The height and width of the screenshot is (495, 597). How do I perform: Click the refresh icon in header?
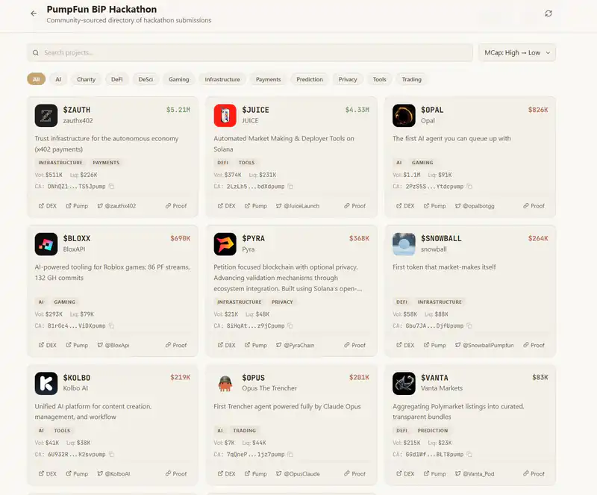coord(548,13)
